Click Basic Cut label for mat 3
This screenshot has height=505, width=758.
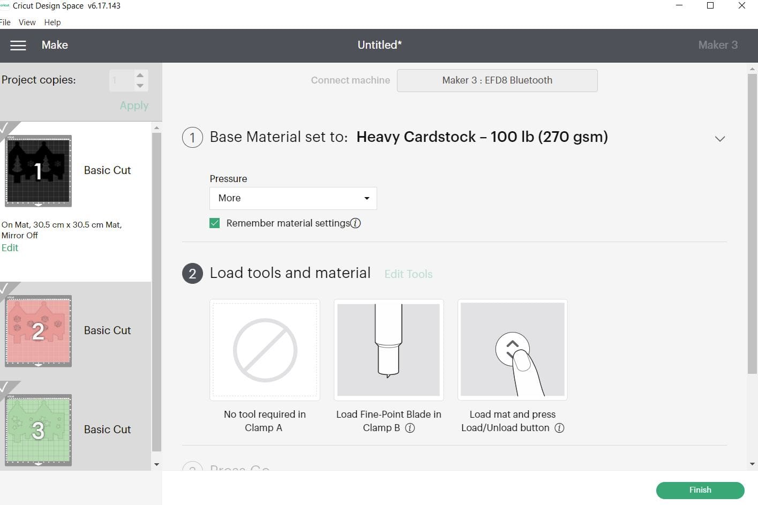[107, 429]
